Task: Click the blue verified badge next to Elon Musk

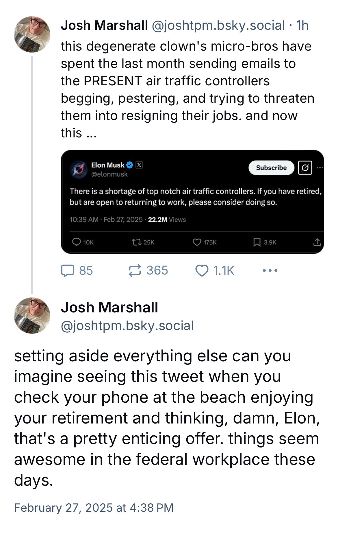Action: (x=130, y=165)
